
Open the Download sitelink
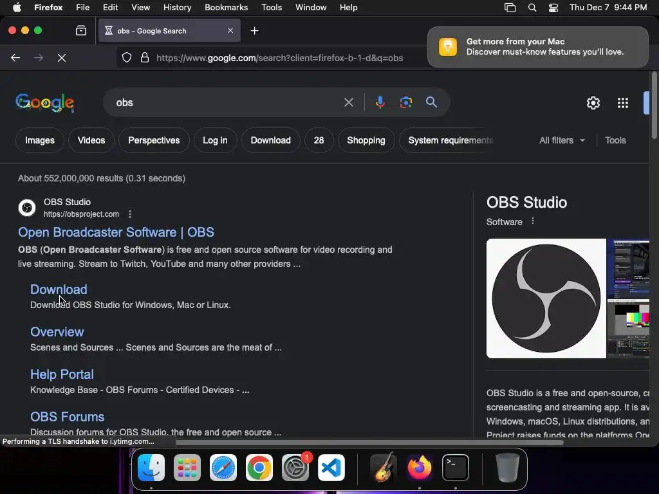pos(59,289)
